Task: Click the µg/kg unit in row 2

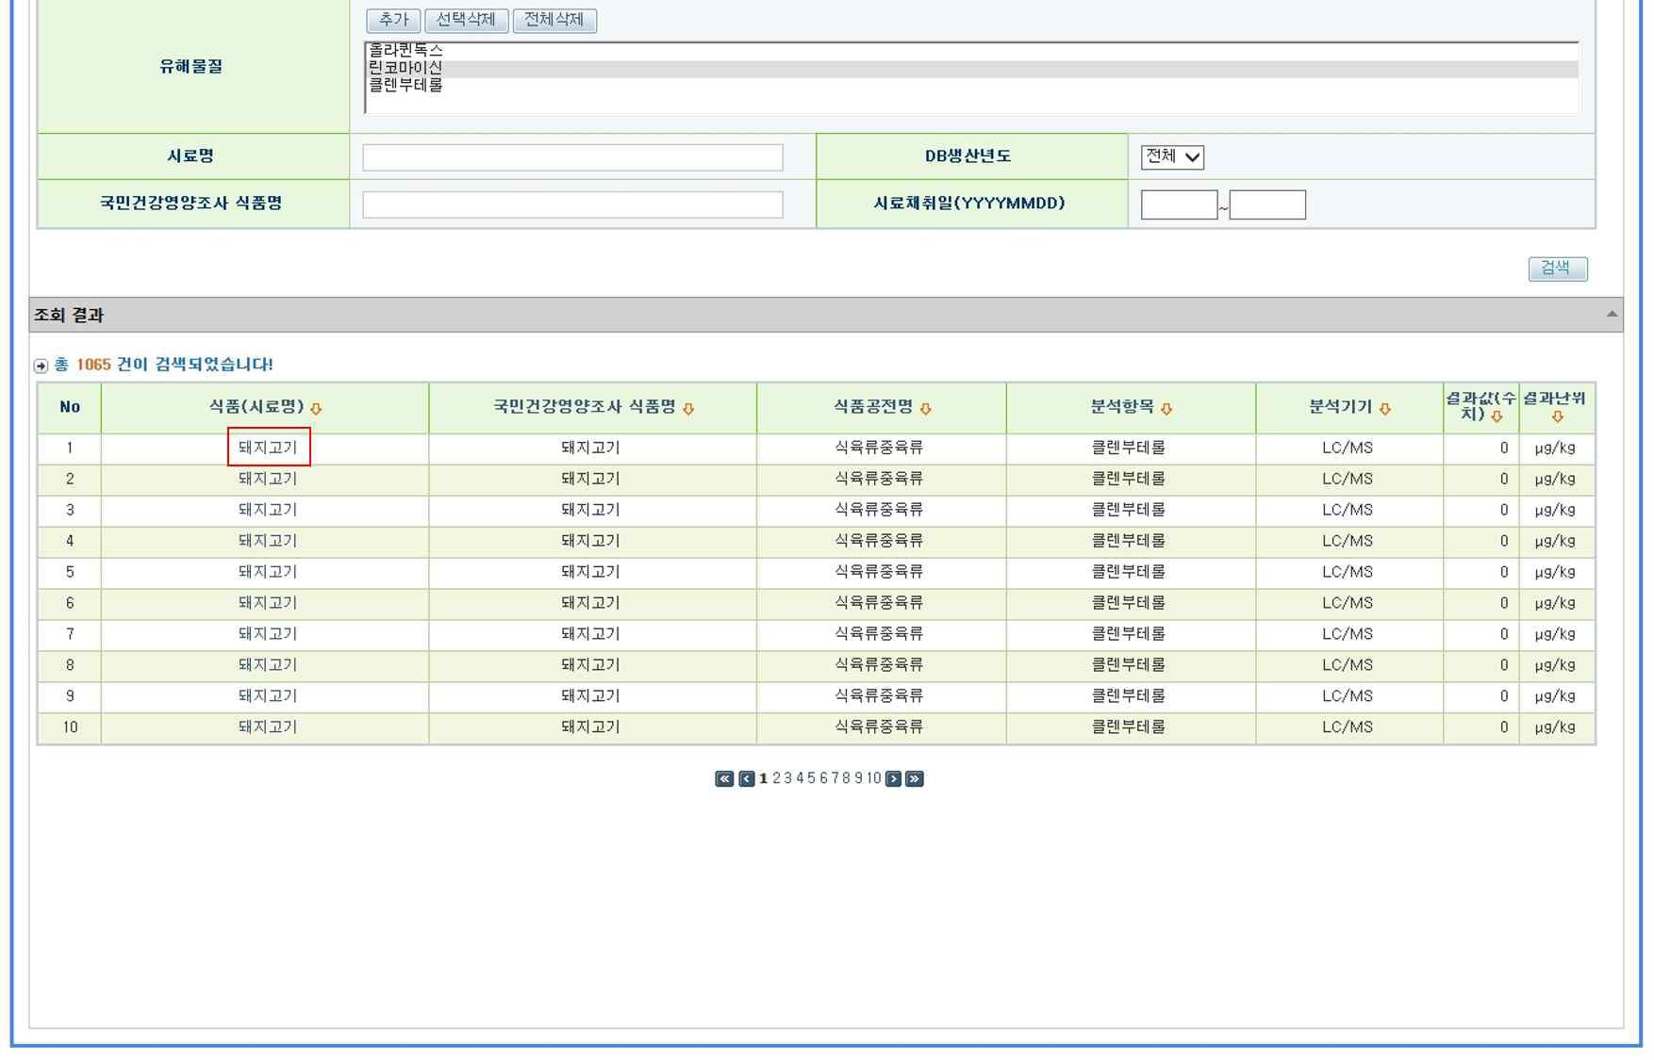Action: pos(1555,479)
